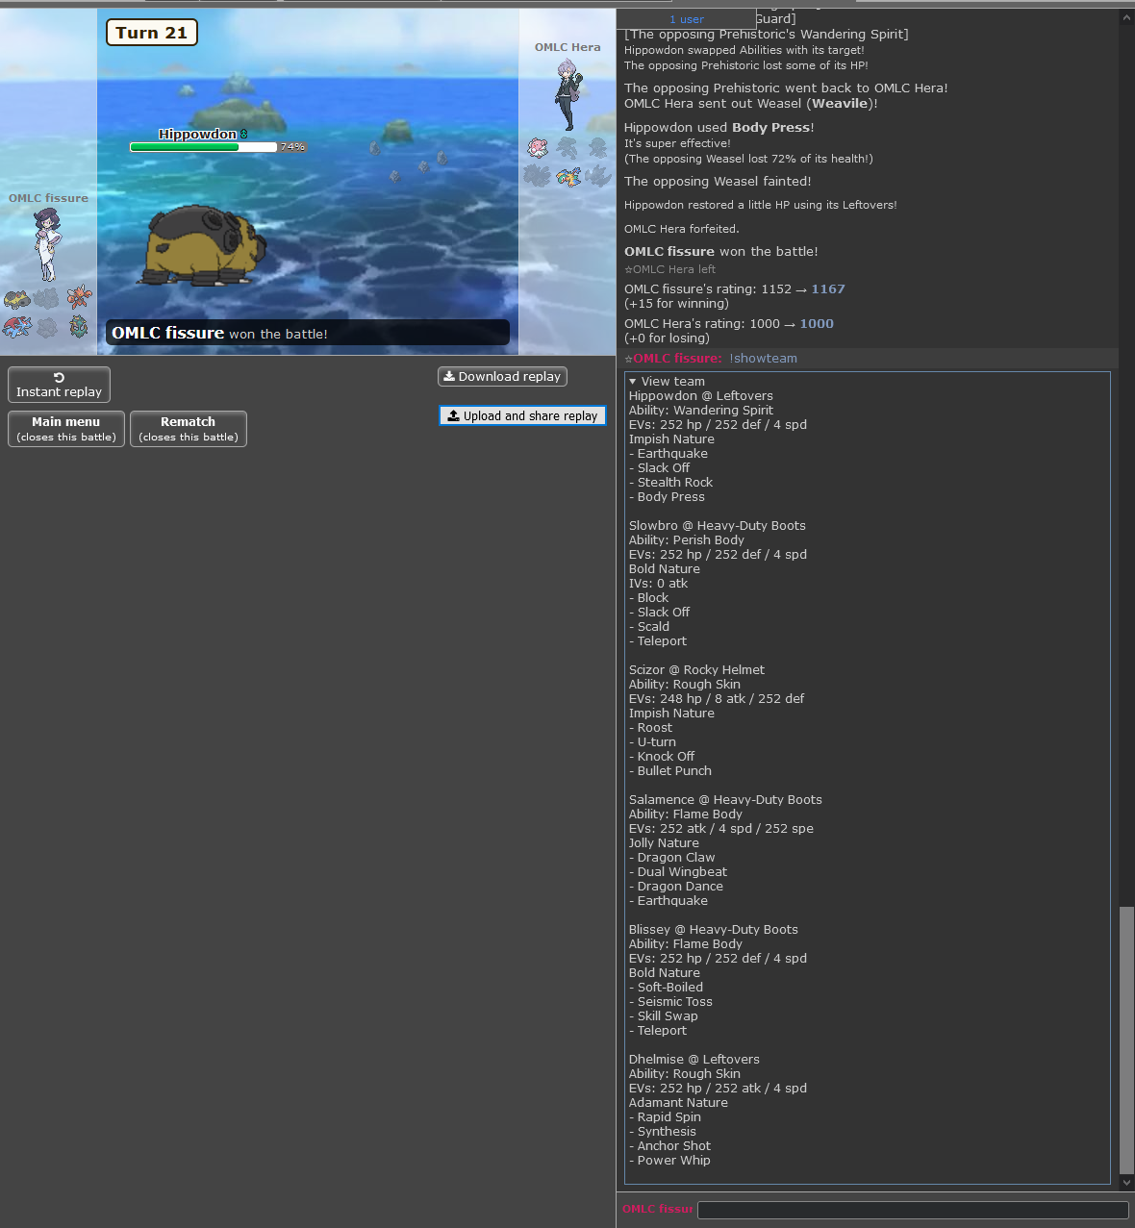
Task: Click "Ability: Perish Body" line
Action: (687, 540)
